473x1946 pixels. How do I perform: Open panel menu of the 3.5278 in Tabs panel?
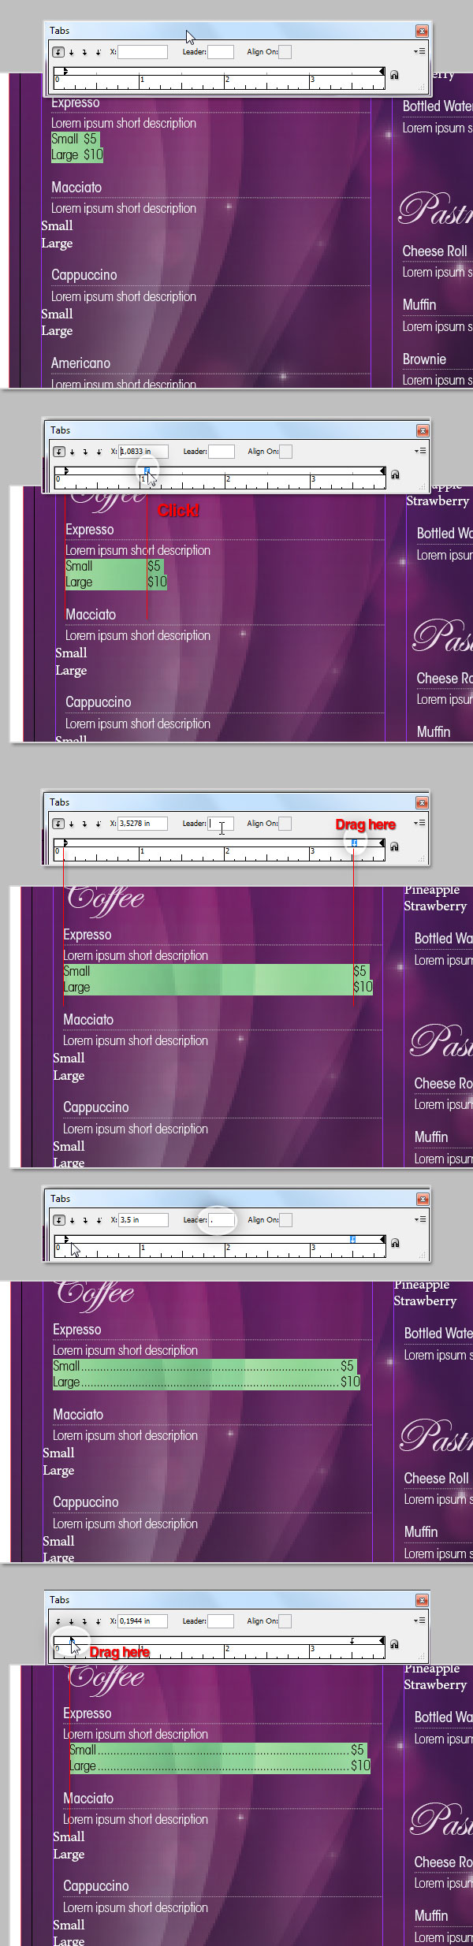click(420, 823)
